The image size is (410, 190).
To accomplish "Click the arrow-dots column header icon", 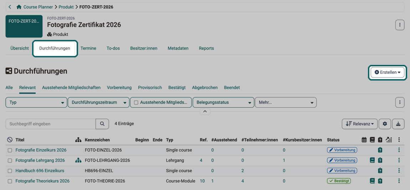I will (389, 140).
